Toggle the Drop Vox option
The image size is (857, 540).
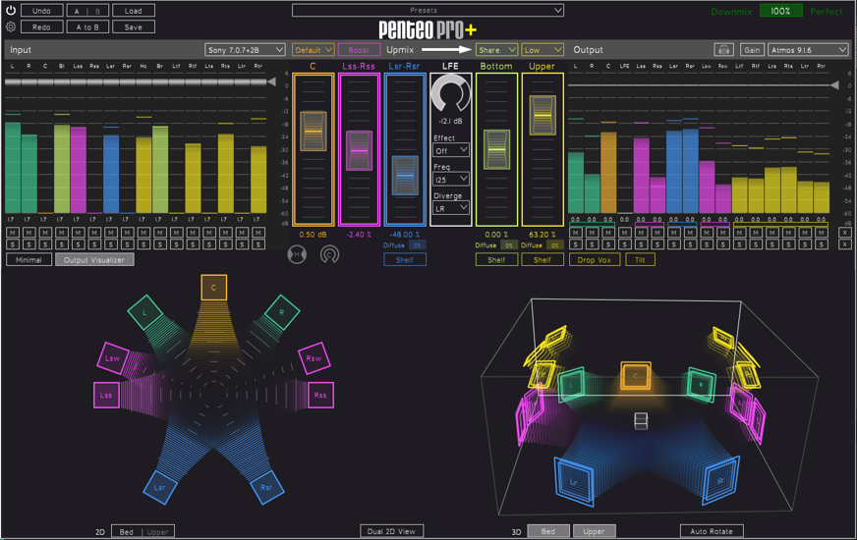(x=595, y=260)
